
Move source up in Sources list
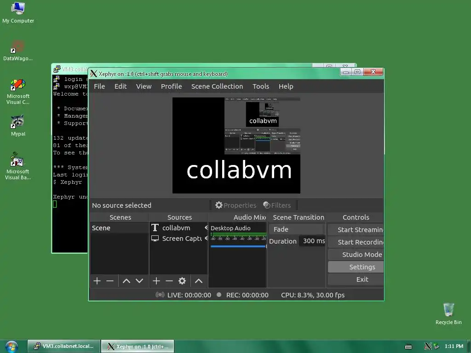point(199,281)
